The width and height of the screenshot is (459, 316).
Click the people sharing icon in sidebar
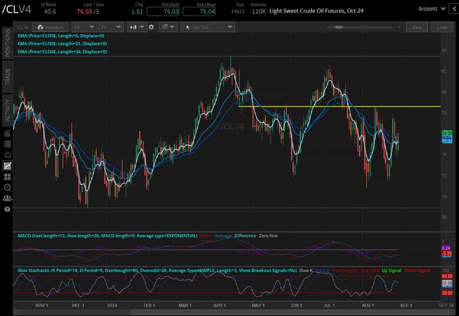tap(6, 197)
